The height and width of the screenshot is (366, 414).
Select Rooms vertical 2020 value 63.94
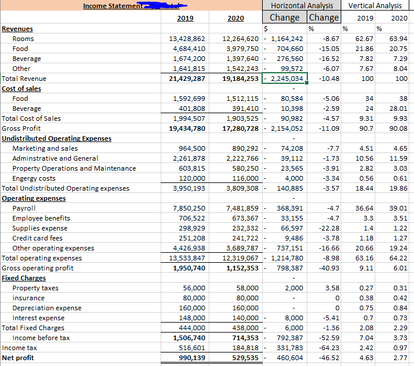pyautogui.click(x=398, y=39)
